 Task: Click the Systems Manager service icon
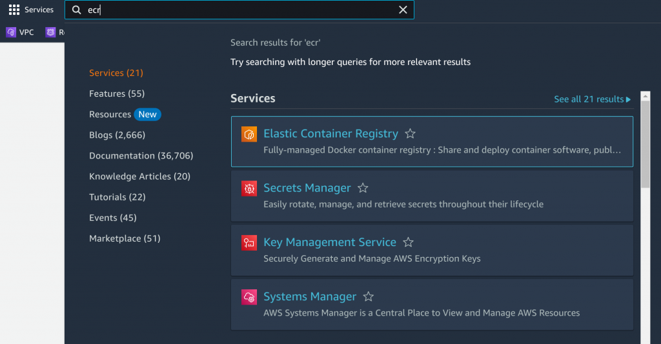(249, 297)
